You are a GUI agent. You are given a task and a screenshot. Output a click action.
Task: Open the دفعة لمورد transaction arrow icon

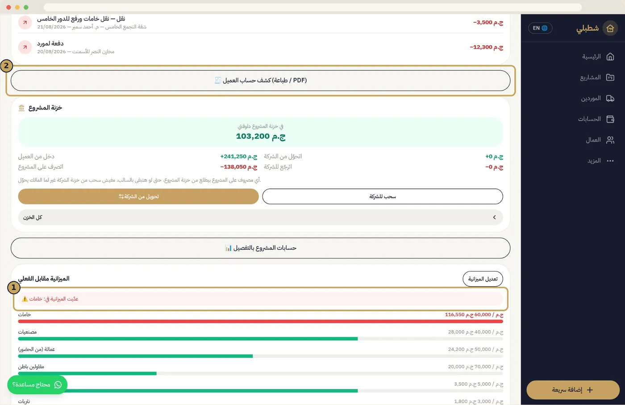[25, 47]
